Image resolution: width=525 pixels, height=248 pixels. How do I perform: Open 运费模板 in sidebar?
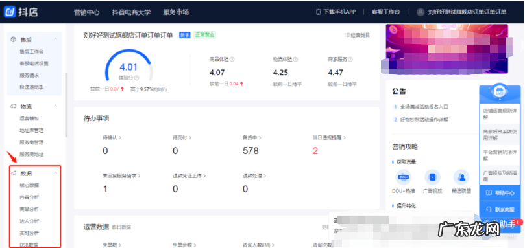tap(29, 118)
